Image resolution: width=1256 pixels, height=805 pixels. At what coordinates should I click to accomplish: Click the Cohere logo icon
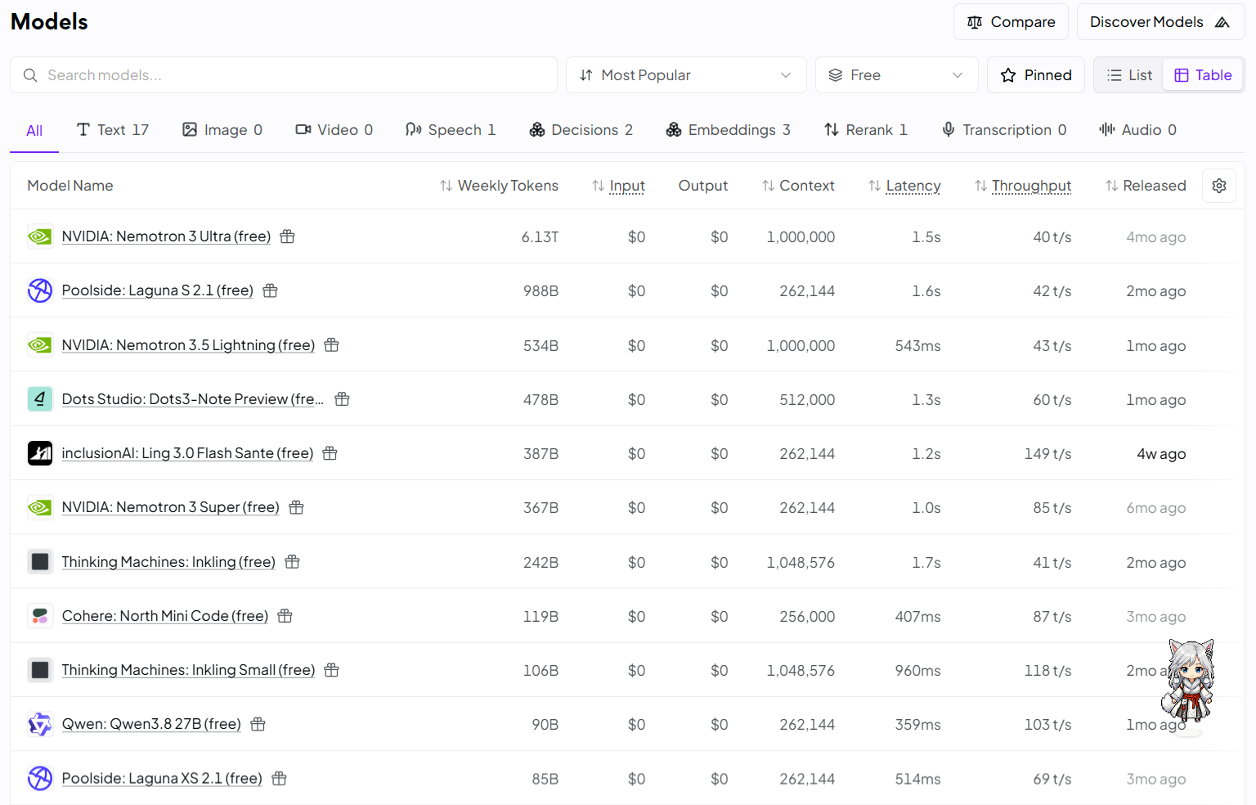point(40,616)
